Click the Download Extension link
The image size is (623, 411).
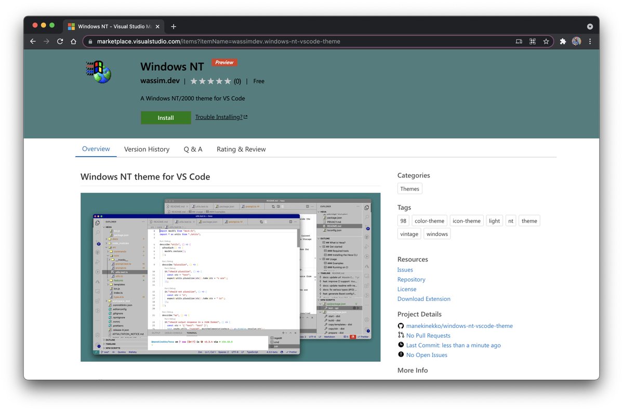(424, 299)
